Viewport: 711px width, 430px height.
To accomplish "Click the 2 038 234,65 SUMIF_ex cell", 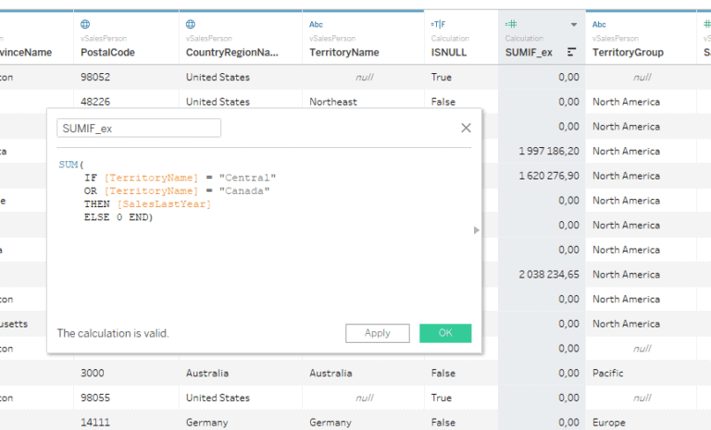I will coord(543,275).
